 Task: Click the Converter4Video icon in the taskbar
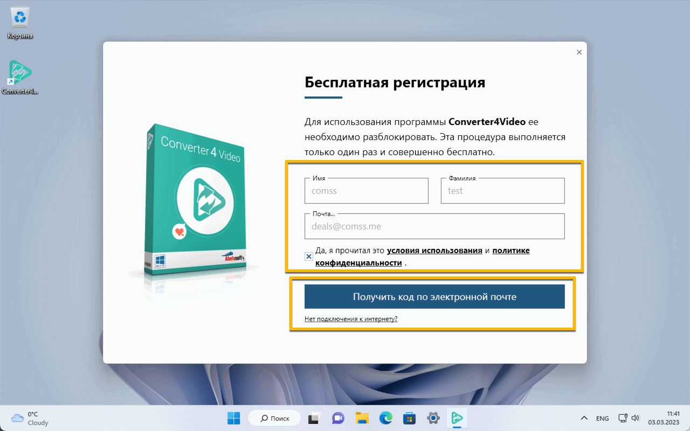pyautogui.click(x=457, y=418)
